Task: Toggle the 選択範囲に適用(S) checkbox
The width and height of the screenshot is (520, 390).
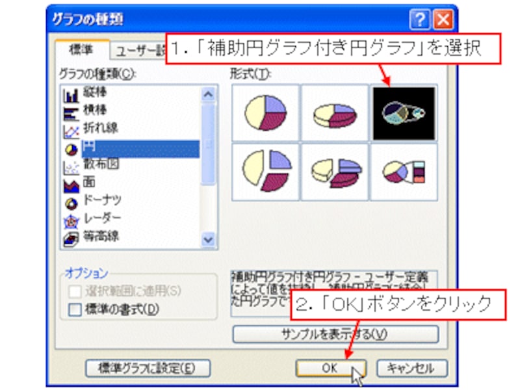Action: pyautogui.click(x=75, y=291)
